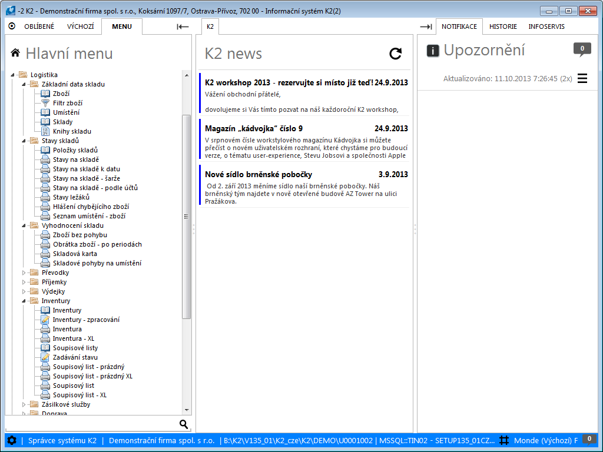This screenshot has height=452, width=603.
Task: Click Správce systému K2 in status bar
Action: point(62,440)
